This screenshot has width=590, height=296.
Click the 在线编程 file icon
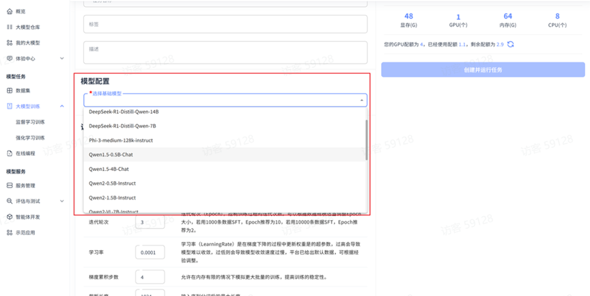[x=10, y=154]
